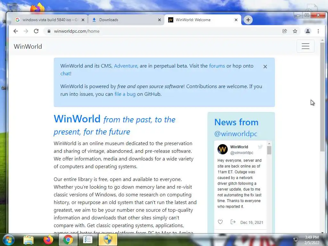This screenshot has height=246, width=328.
Task: Click the browser forward arrow
Action: 26,31
